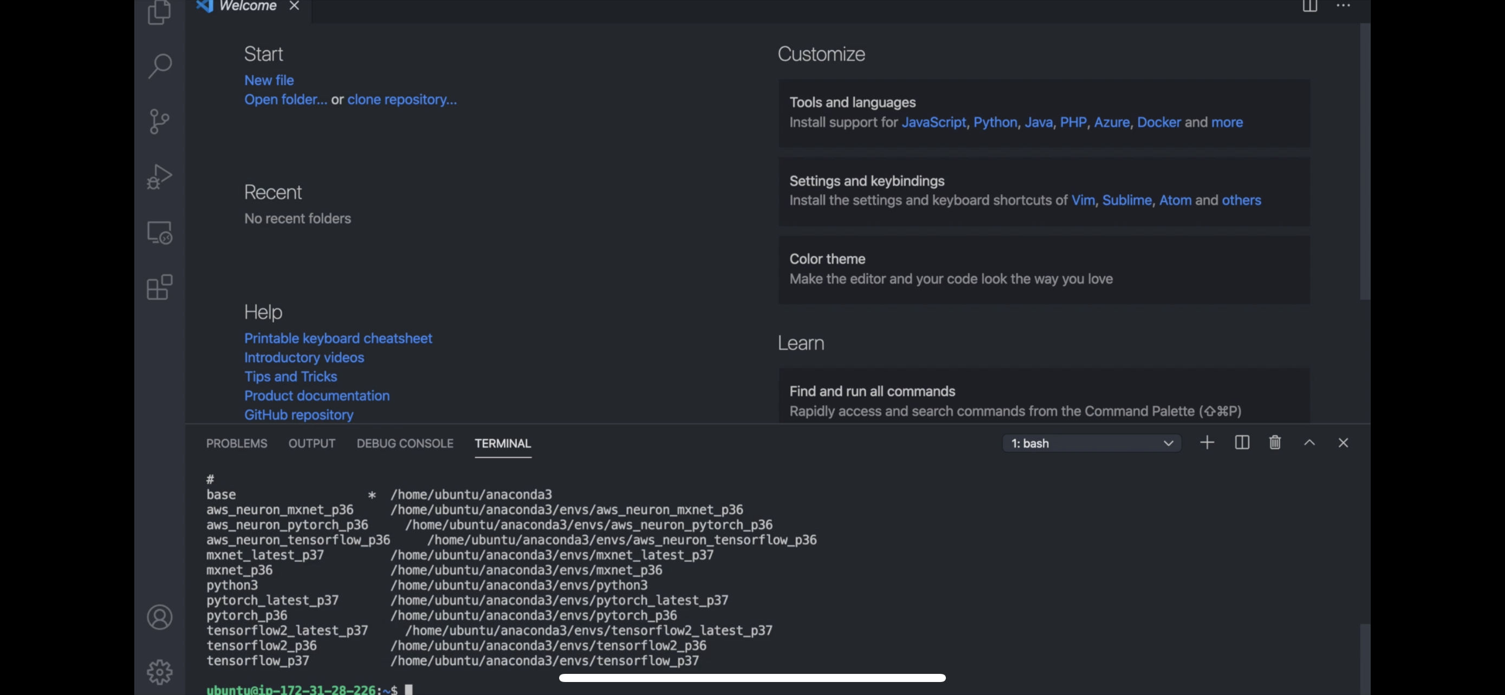Open Product documentation link
1505x695 pixels.
tap(317, 396)
